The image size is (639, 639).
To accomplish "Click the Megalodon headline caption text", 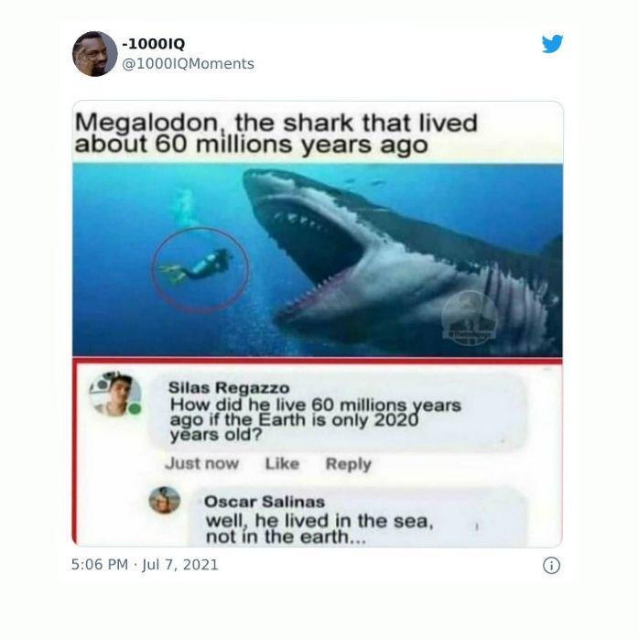I will (276, 134).
